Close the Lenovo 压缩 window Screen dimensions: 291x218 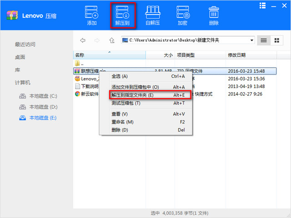pos(284,5)
